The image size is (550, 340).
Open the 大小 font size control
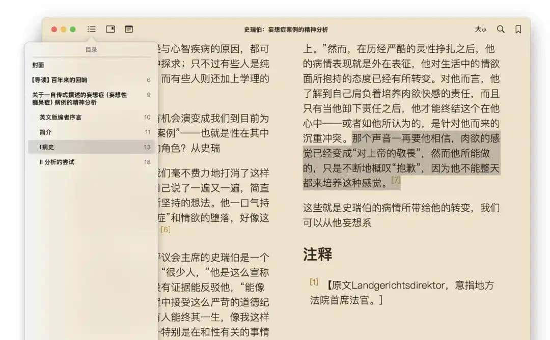click(x=481, y=30)
